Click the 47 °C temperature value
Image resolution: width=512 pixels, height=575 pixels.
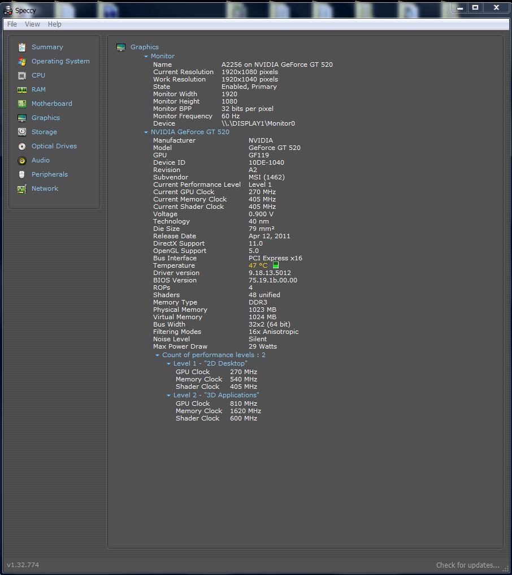click(x=258, y=265)
